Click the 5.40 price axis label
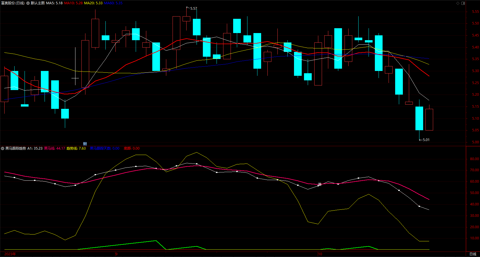 tap(475, 47)
